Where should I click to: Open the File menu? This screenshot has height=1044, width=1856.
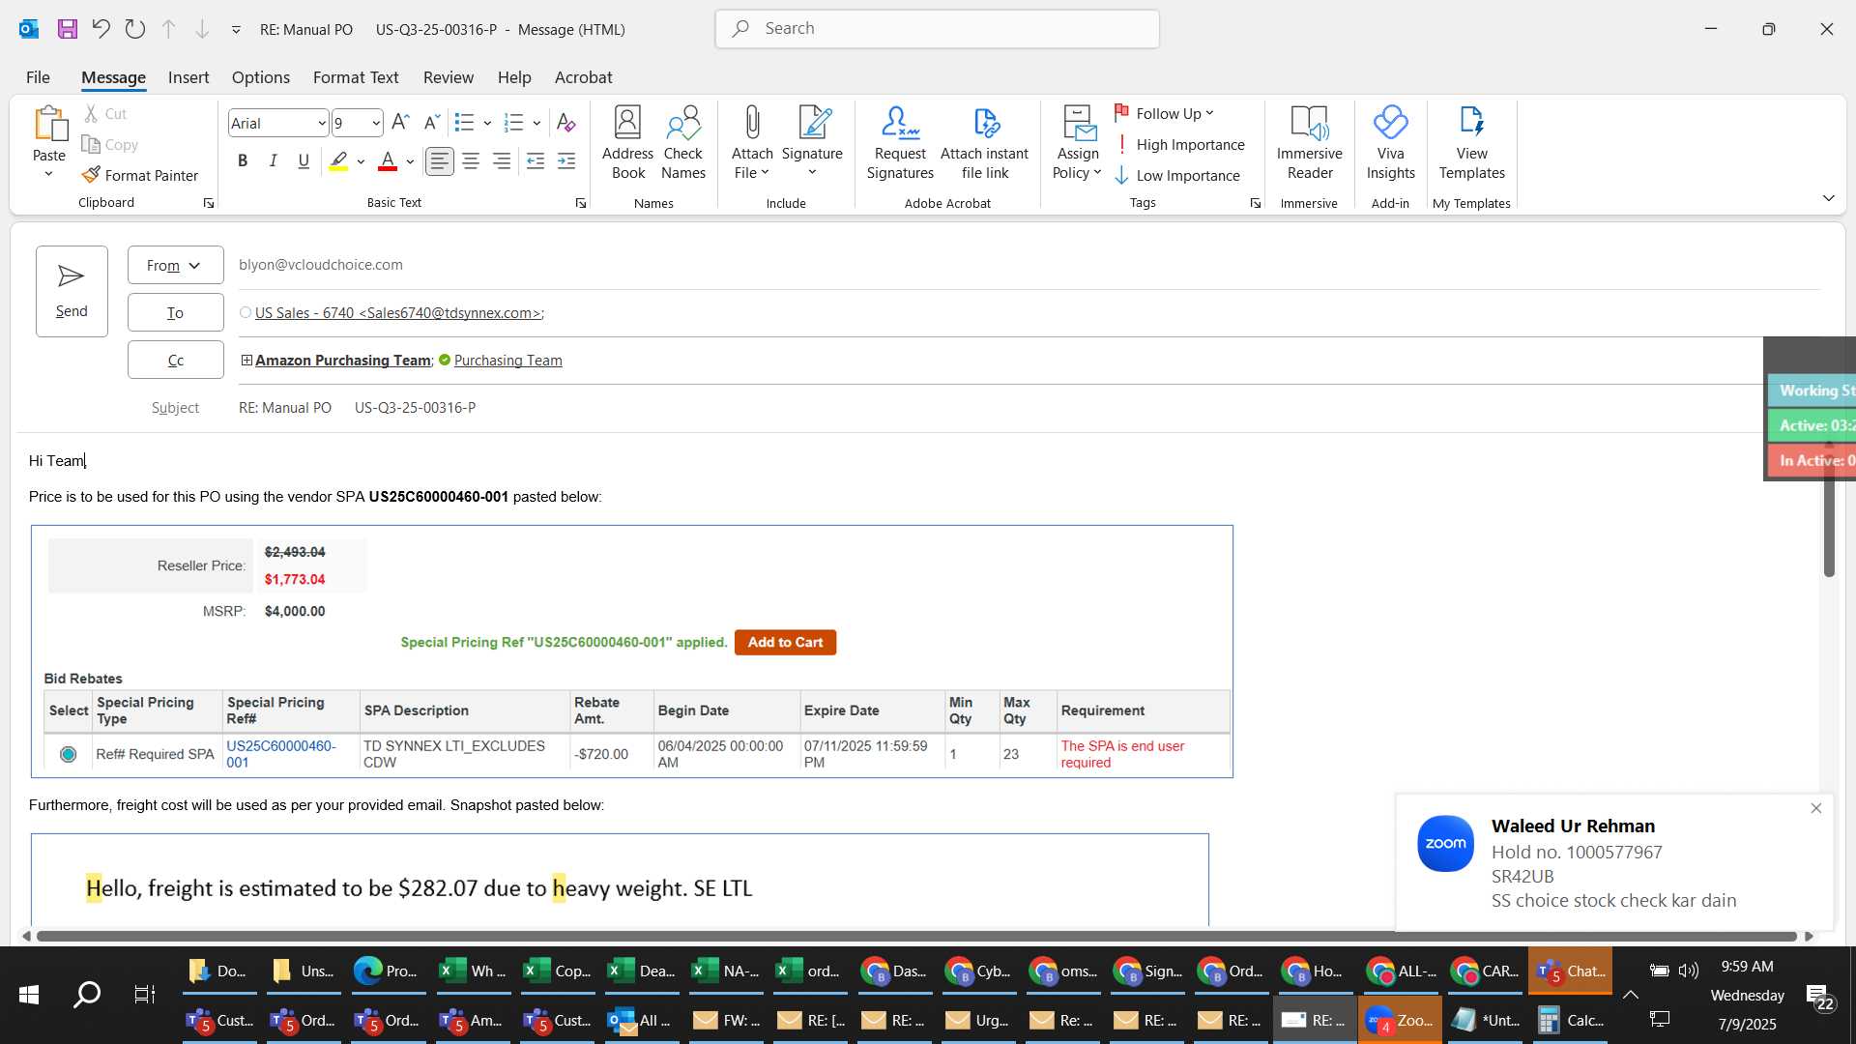(x=38, y=77)
